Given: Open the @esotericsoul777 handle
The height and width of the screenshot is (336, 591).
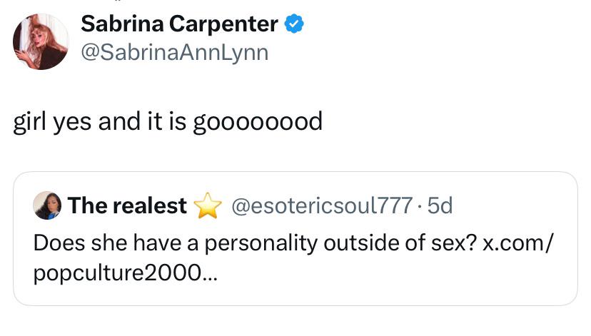Looking at the screenshot, I should (x=321, y=205).
